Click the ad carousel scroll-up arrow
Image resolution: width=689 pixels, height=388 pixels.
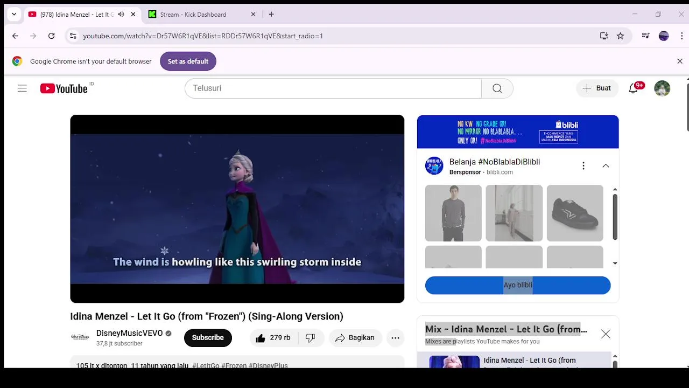[x=615, y=190]
